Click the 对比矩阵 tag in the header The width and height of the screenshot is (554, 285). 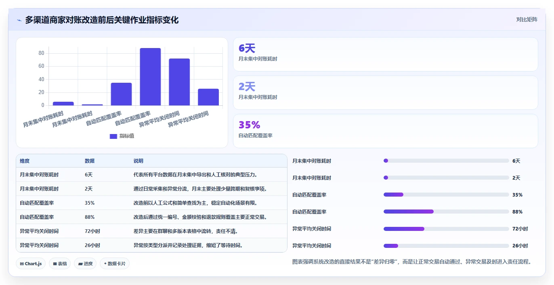pos(527,19)
